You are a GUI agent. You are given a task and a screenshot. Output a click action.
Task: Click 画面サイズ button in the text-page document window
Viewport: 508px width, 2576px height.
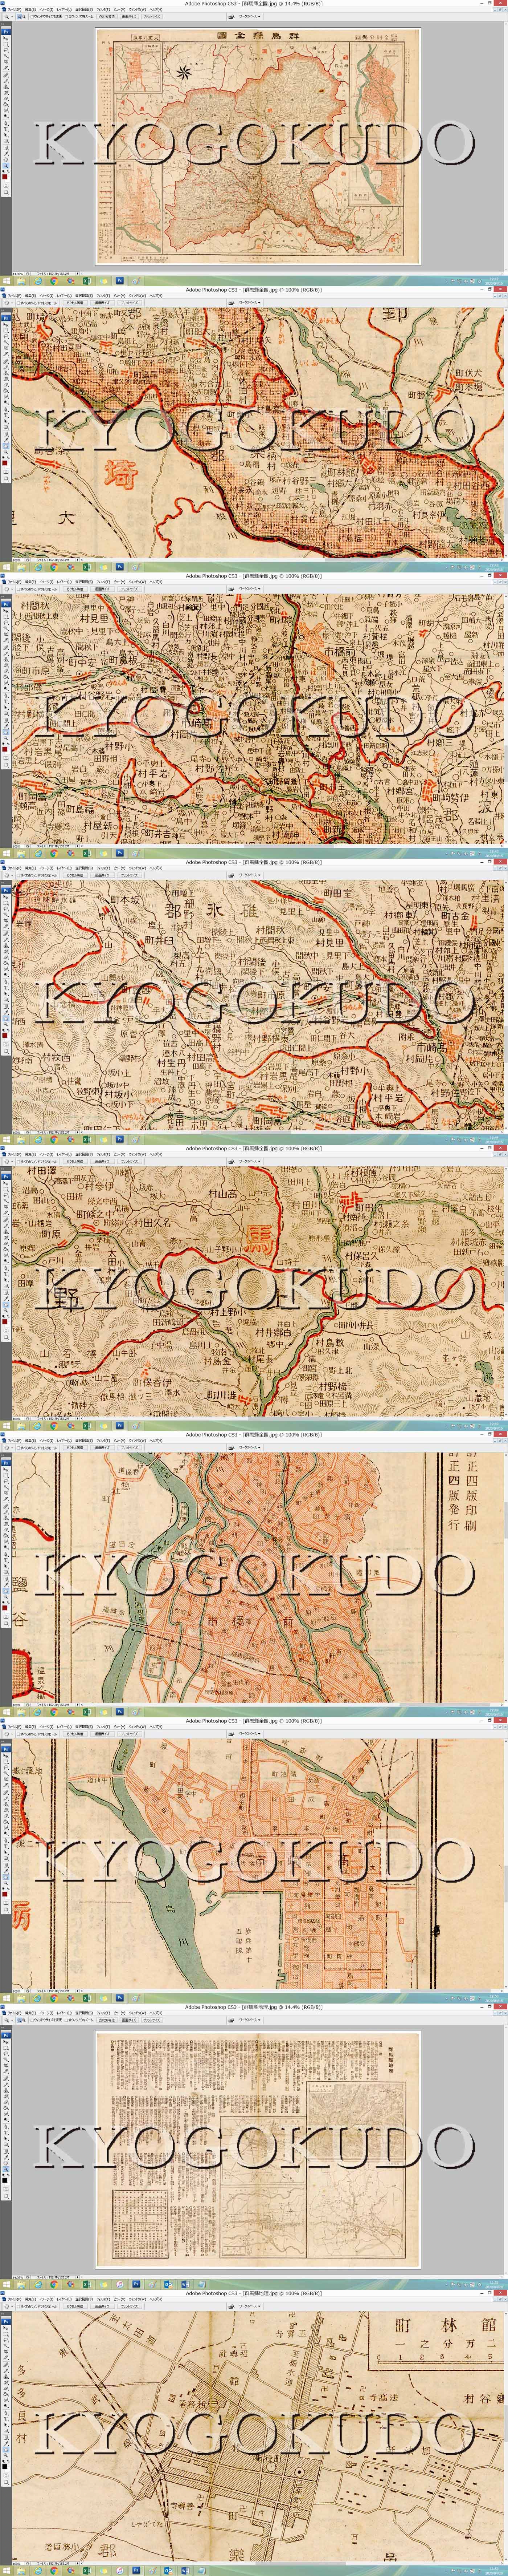tap(129, 2019)
